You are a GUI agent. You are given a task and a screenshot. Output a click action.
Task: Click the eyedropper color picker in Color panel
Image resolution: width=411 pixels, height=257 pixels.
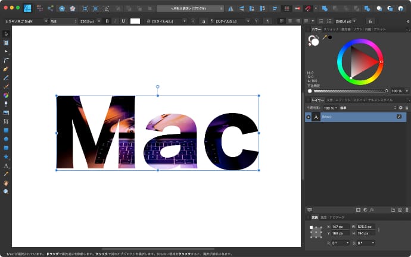325,37
